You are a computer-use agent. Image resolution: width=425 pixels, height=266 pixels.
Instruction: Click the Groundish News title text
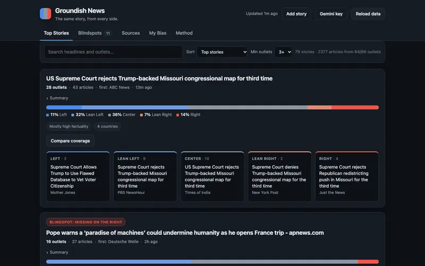(80, 11)
